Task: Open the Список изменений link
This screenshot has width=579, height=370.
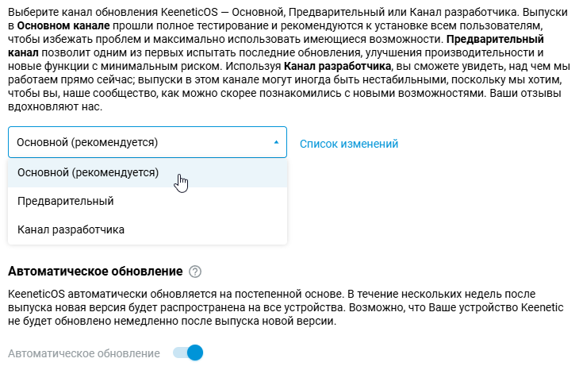Action: (349, 144)
